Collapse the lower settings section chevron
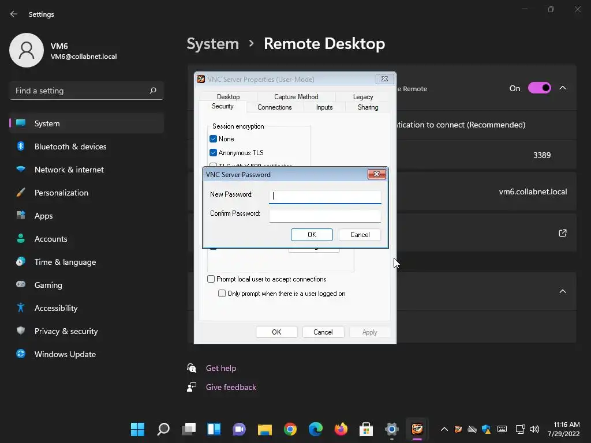Image resolution: width=591 pixels, height=443 pixels. pyautogui.click(x=562, y=291)
